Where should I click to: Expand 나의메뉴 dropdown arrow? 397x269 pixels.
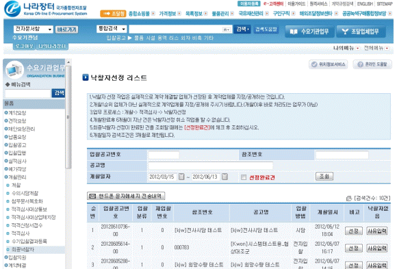[x=357, y=48]
